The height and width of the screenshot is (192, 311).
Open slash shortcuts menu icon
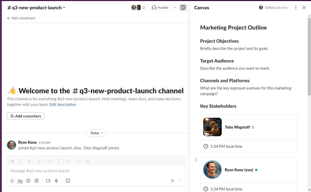(68, 181)
